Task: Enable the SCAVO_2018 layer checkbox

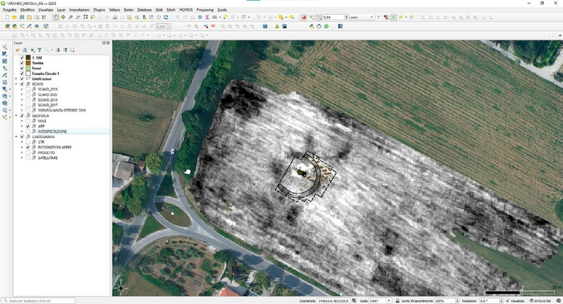Action: point(28,89)
